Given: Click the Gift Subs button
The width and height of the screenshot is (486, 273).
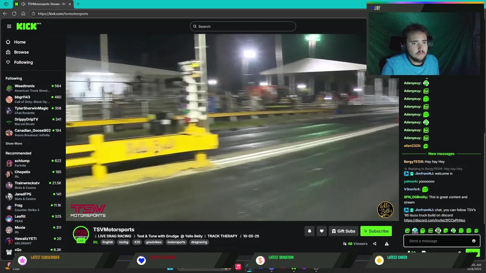Looking at the screenshot, I should pyautogui.click(x=344, y=231).
